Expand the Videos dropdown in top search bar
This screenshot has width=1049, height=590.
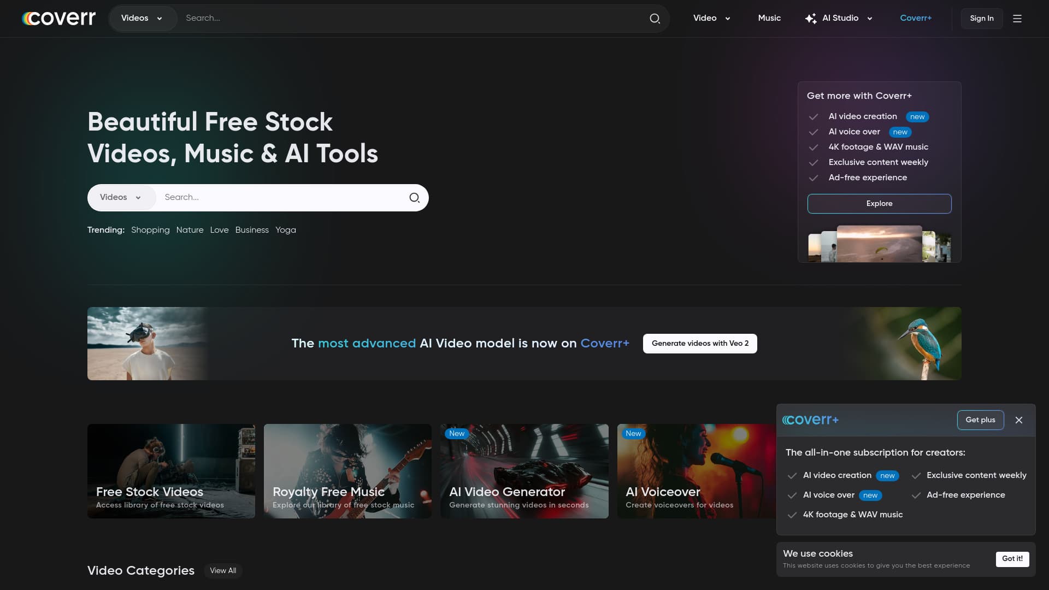point(142,19)
